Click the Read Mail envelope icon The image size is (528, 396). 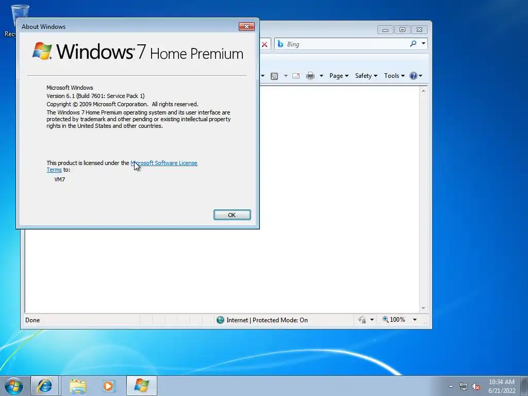296,76
